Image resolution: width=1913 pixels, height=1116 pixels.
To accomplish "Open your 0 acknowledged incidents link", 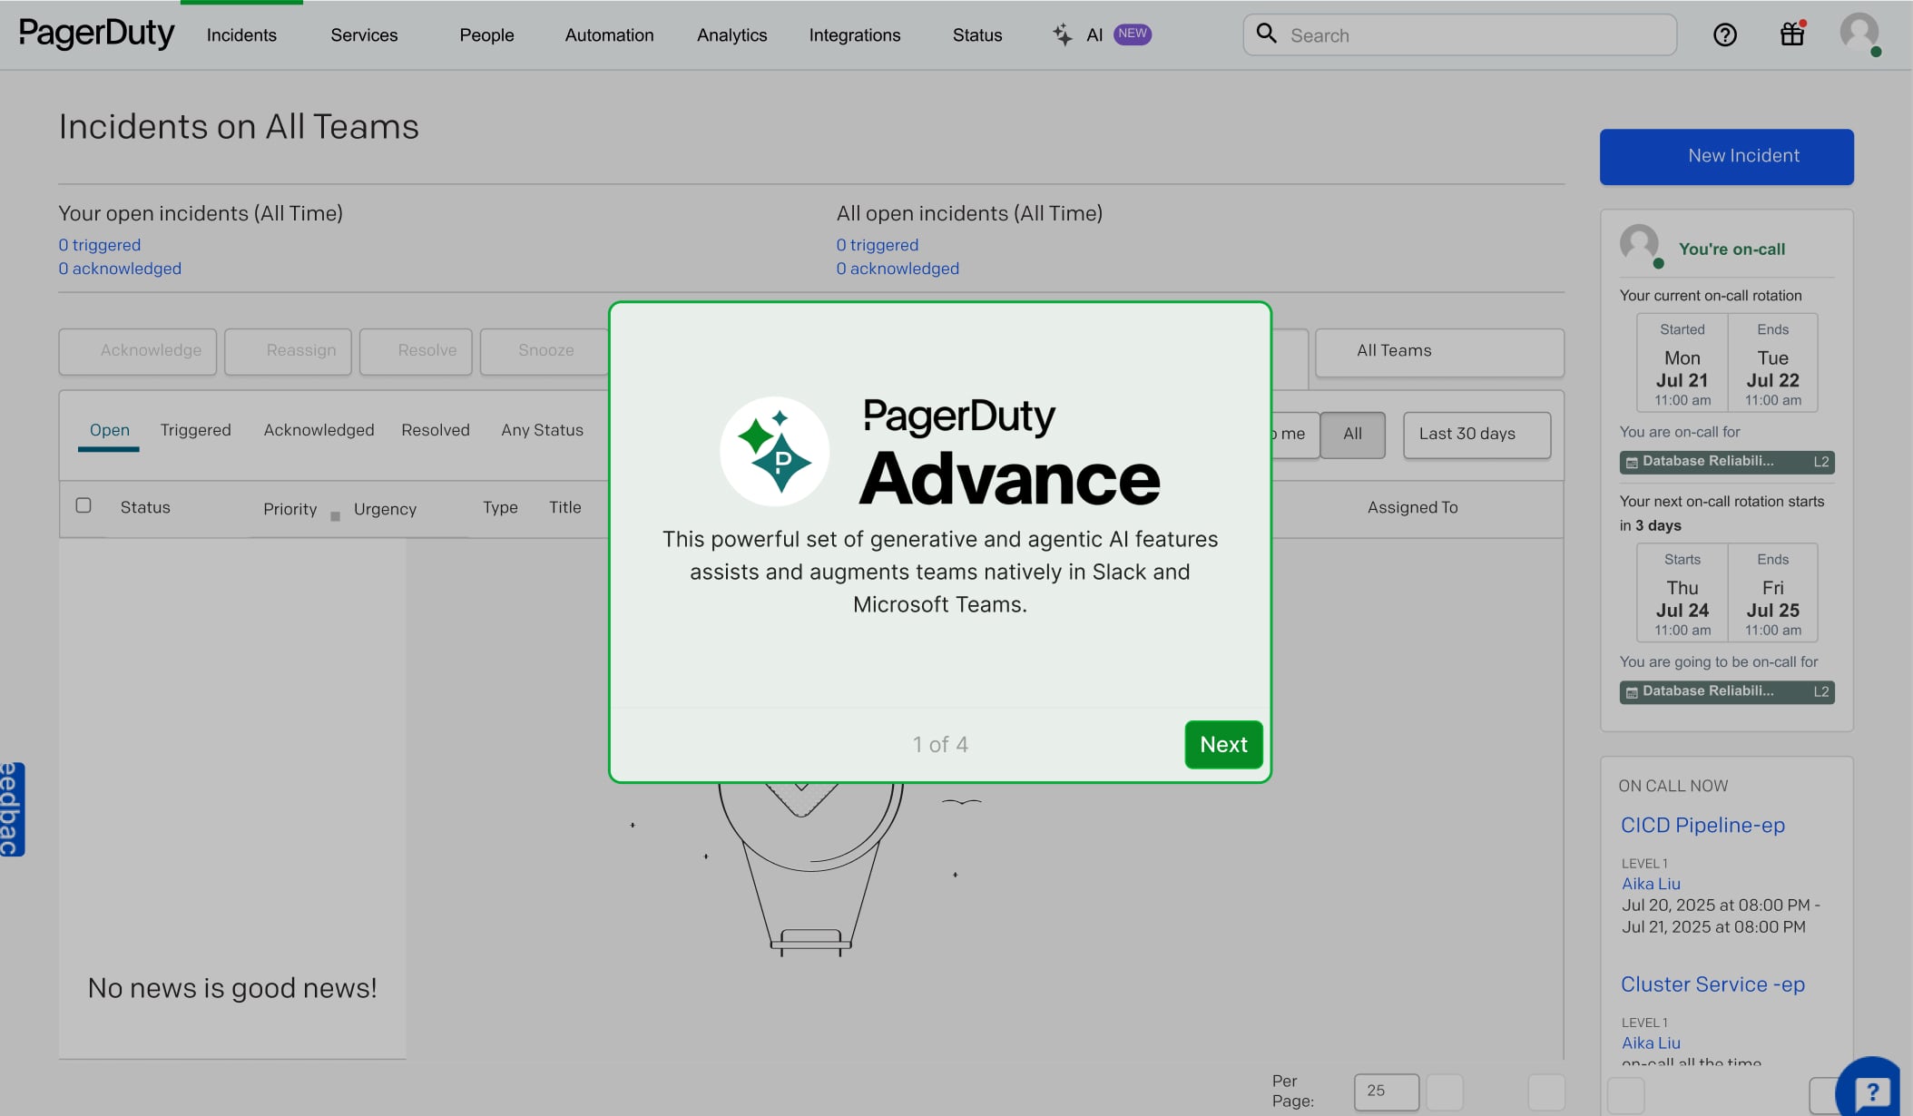I will point(120,269).
